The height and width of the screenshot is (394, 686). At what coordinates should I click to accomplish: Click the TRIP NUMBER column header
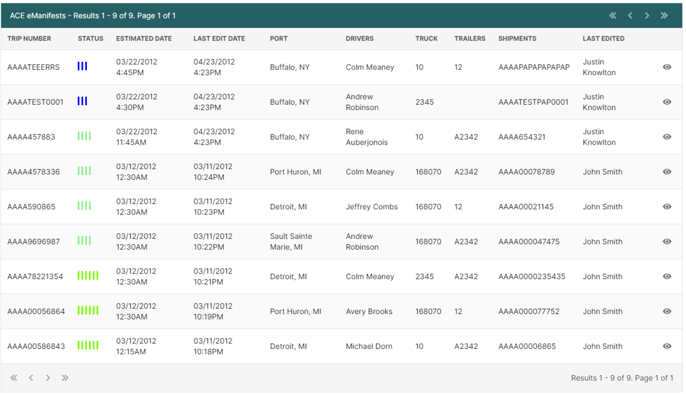coord(29,38)
